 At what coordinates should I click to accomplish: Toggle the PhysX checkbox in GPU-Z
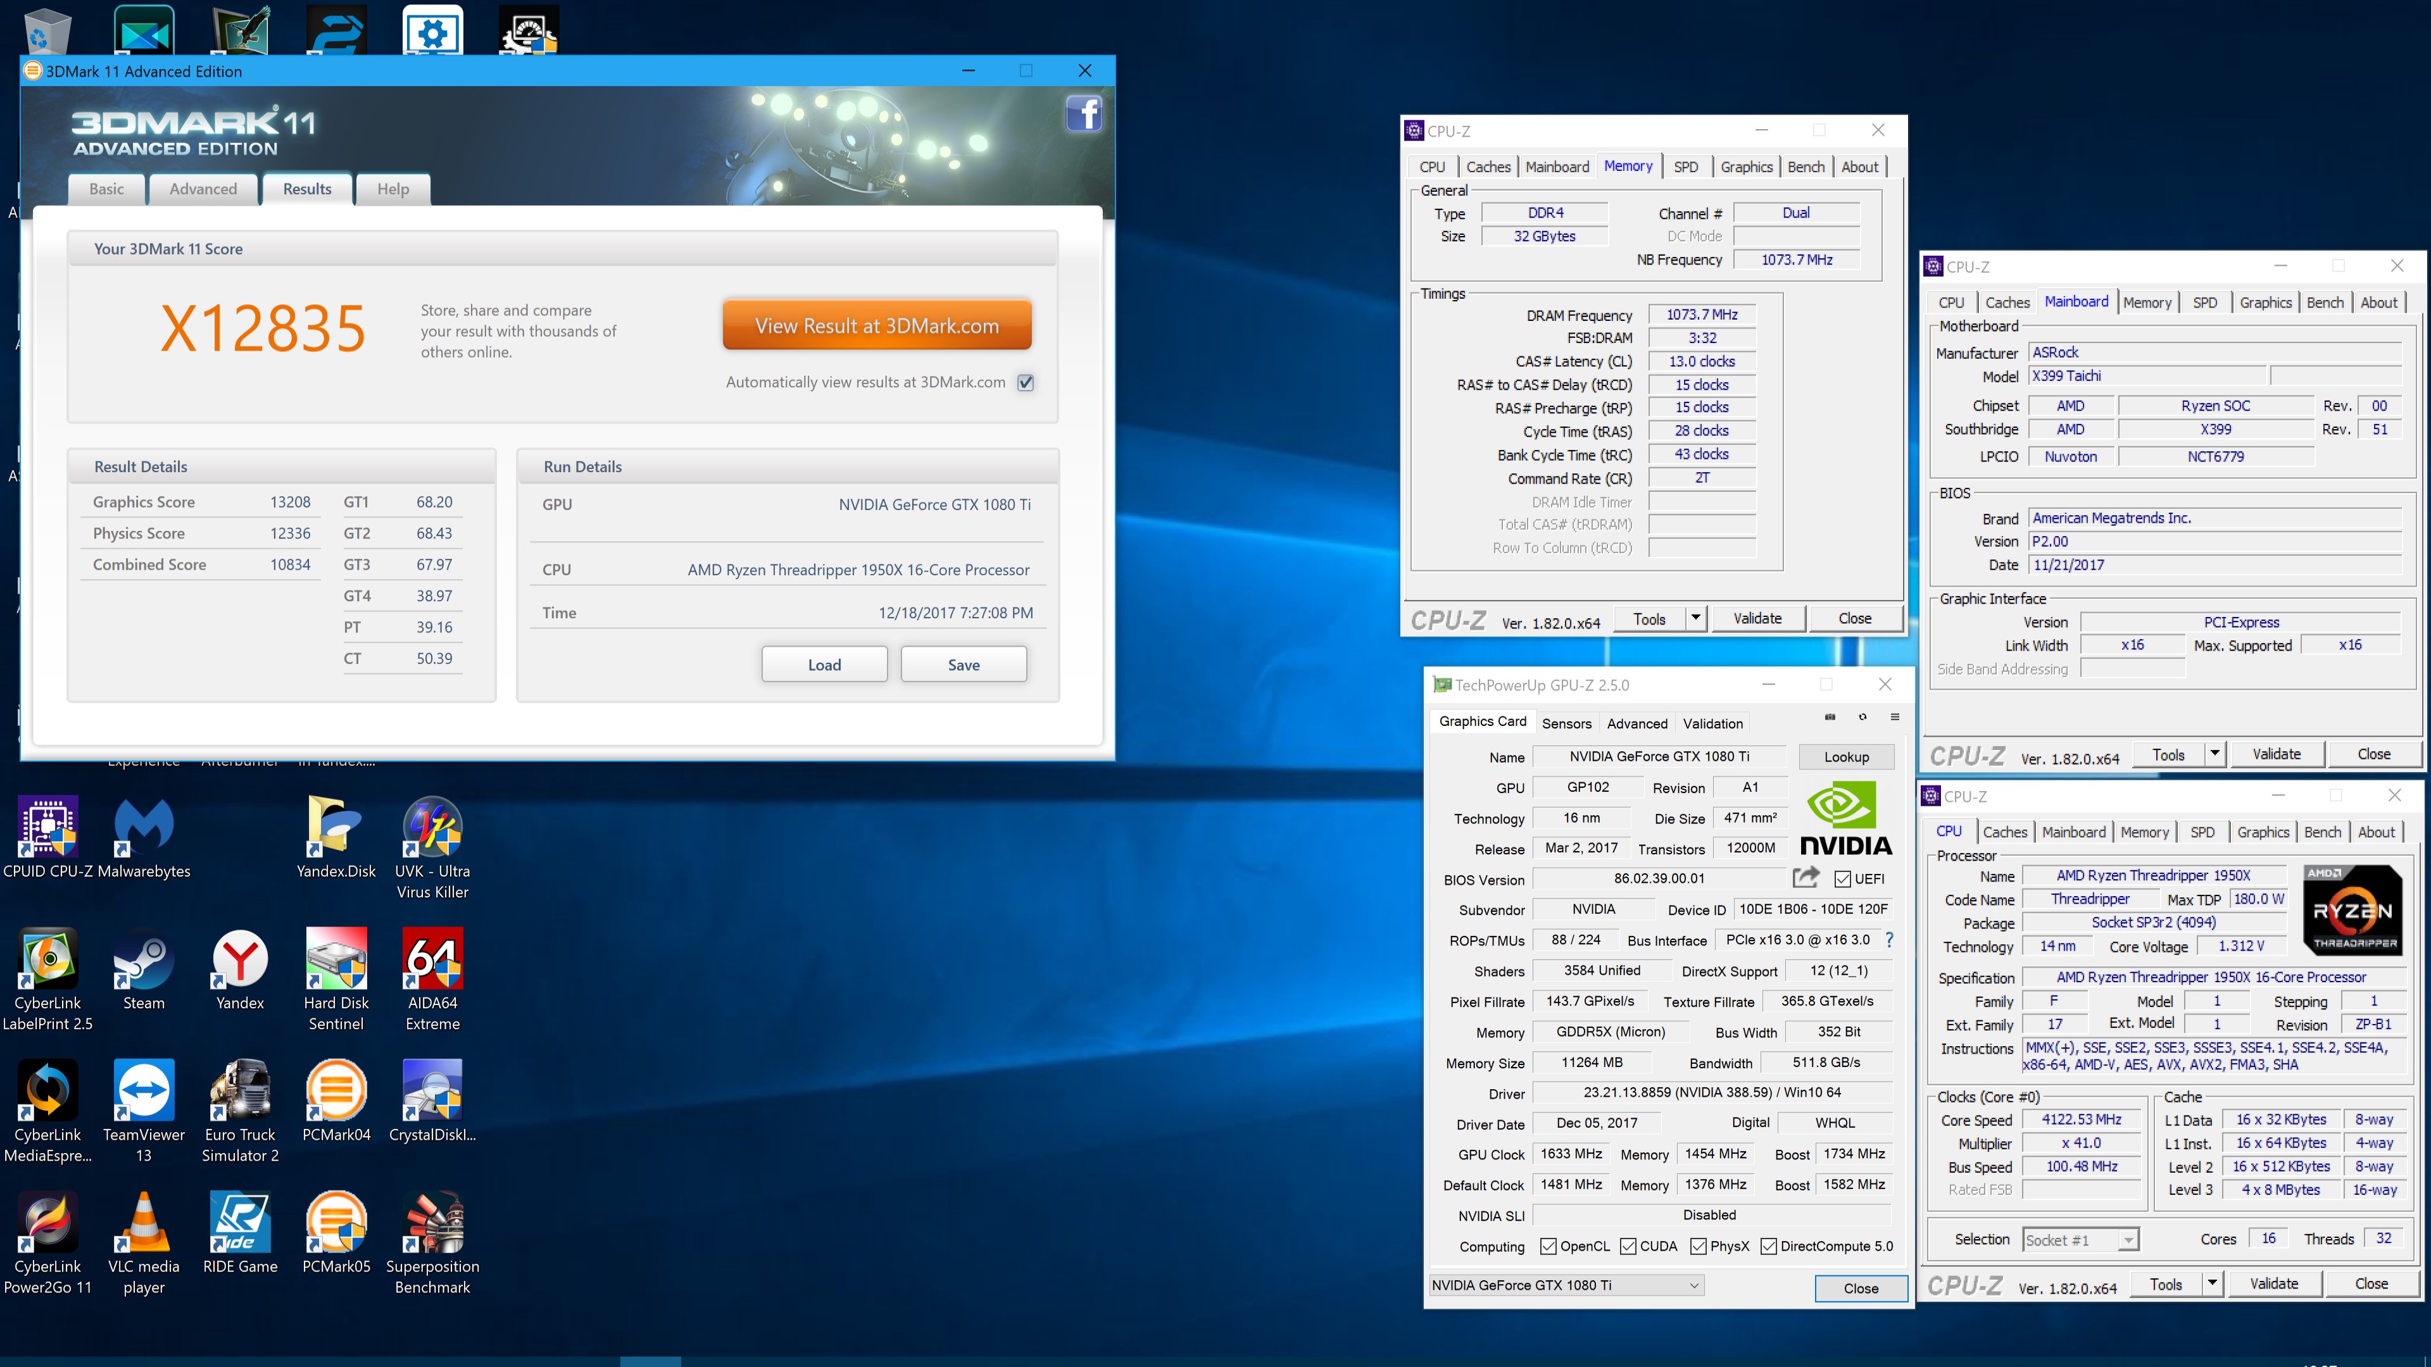[x=1699, y=1246]
